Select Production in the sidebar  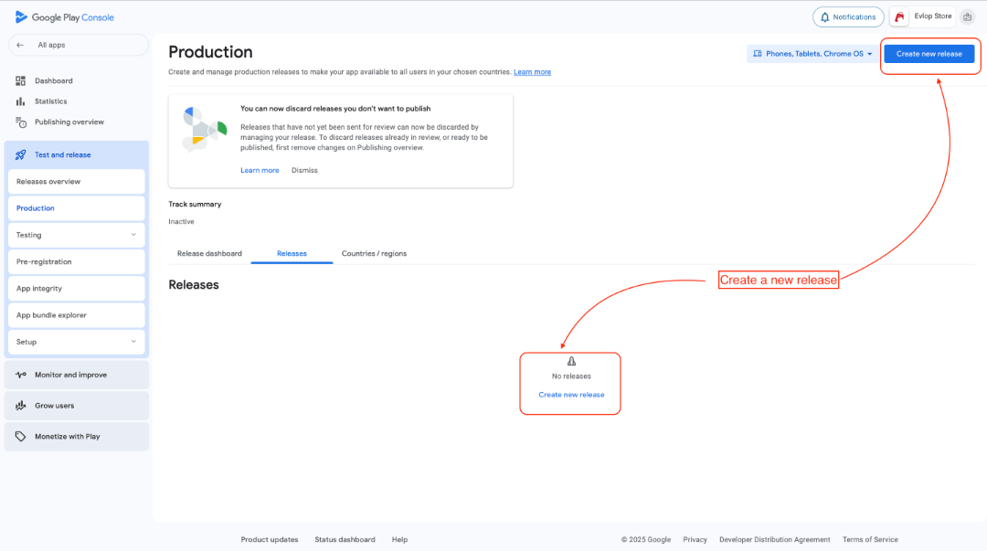(76, 208)
